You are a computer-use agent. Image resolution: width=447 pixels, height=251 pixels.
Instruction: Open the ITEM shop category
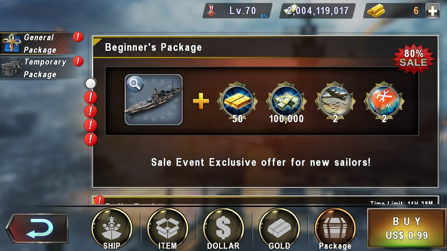point(168,229)
